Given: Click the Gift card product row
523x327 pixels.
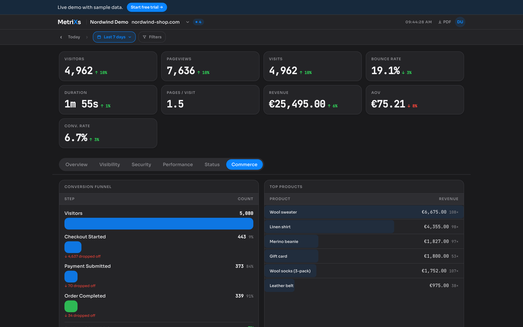Looking at the screenshot, I should (364, 256).
